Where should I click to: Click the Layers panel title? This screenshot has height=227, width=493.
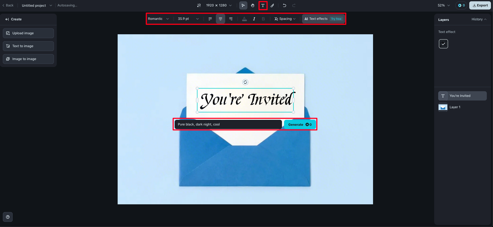point(443,20)
